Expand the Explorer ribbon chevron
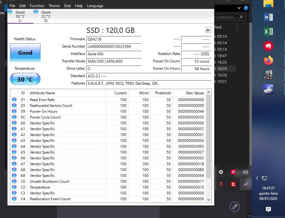The width and height of the screenshot is (285, 218). pyautogui.click(x=239, y=8)
